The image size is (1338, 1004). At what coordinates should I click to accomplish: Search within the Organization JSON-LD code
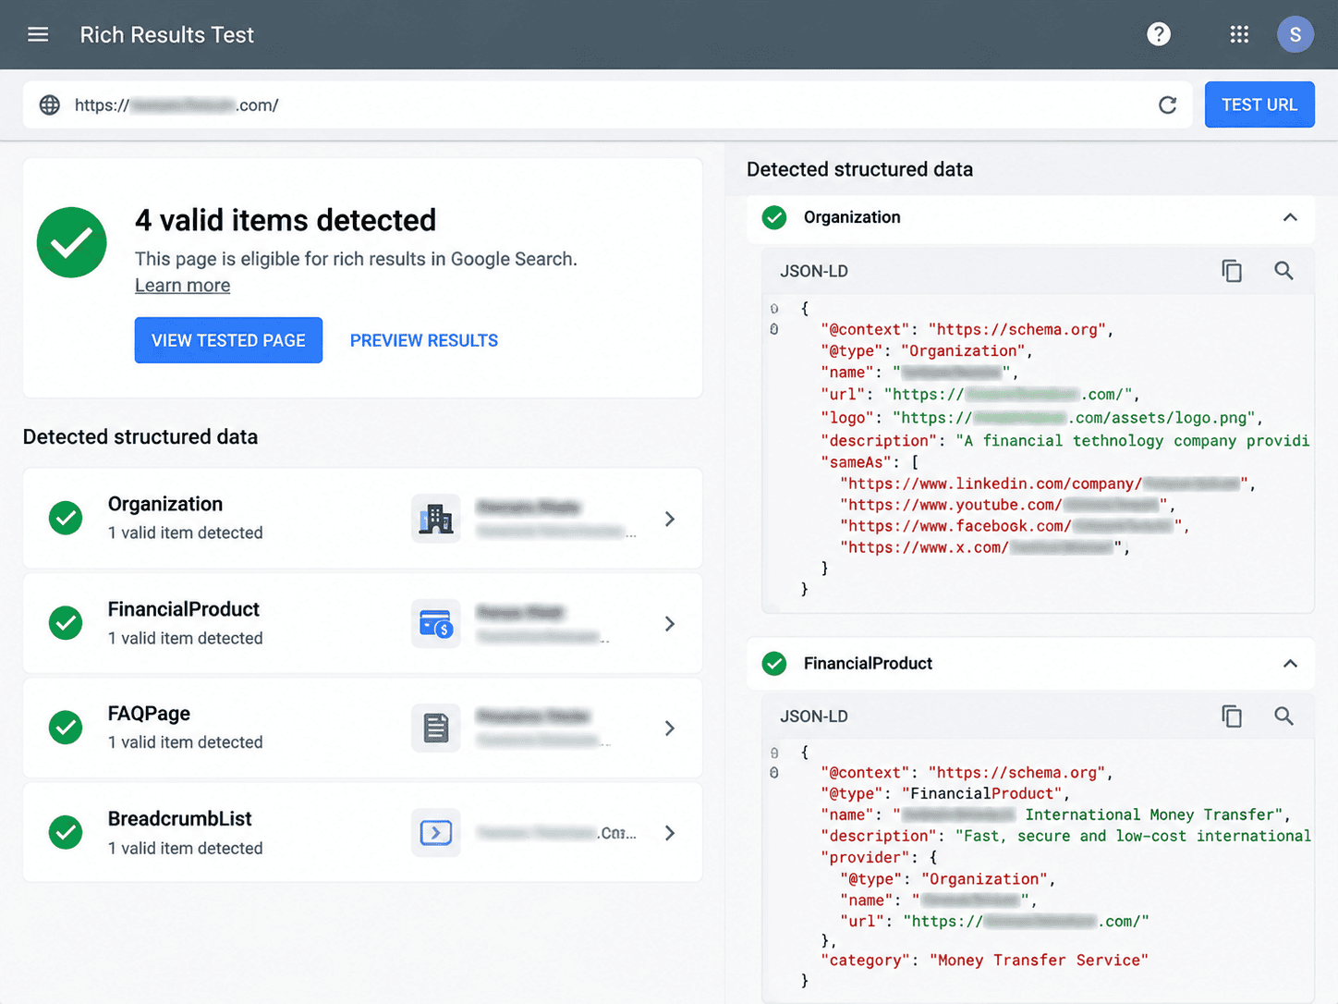click(x=1283, y=271)
